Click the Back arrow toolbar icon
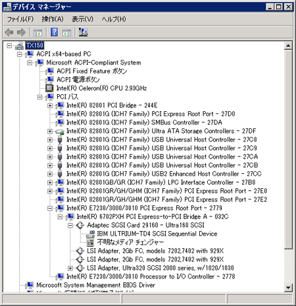The image size is (296, 306). coord(9,32)
